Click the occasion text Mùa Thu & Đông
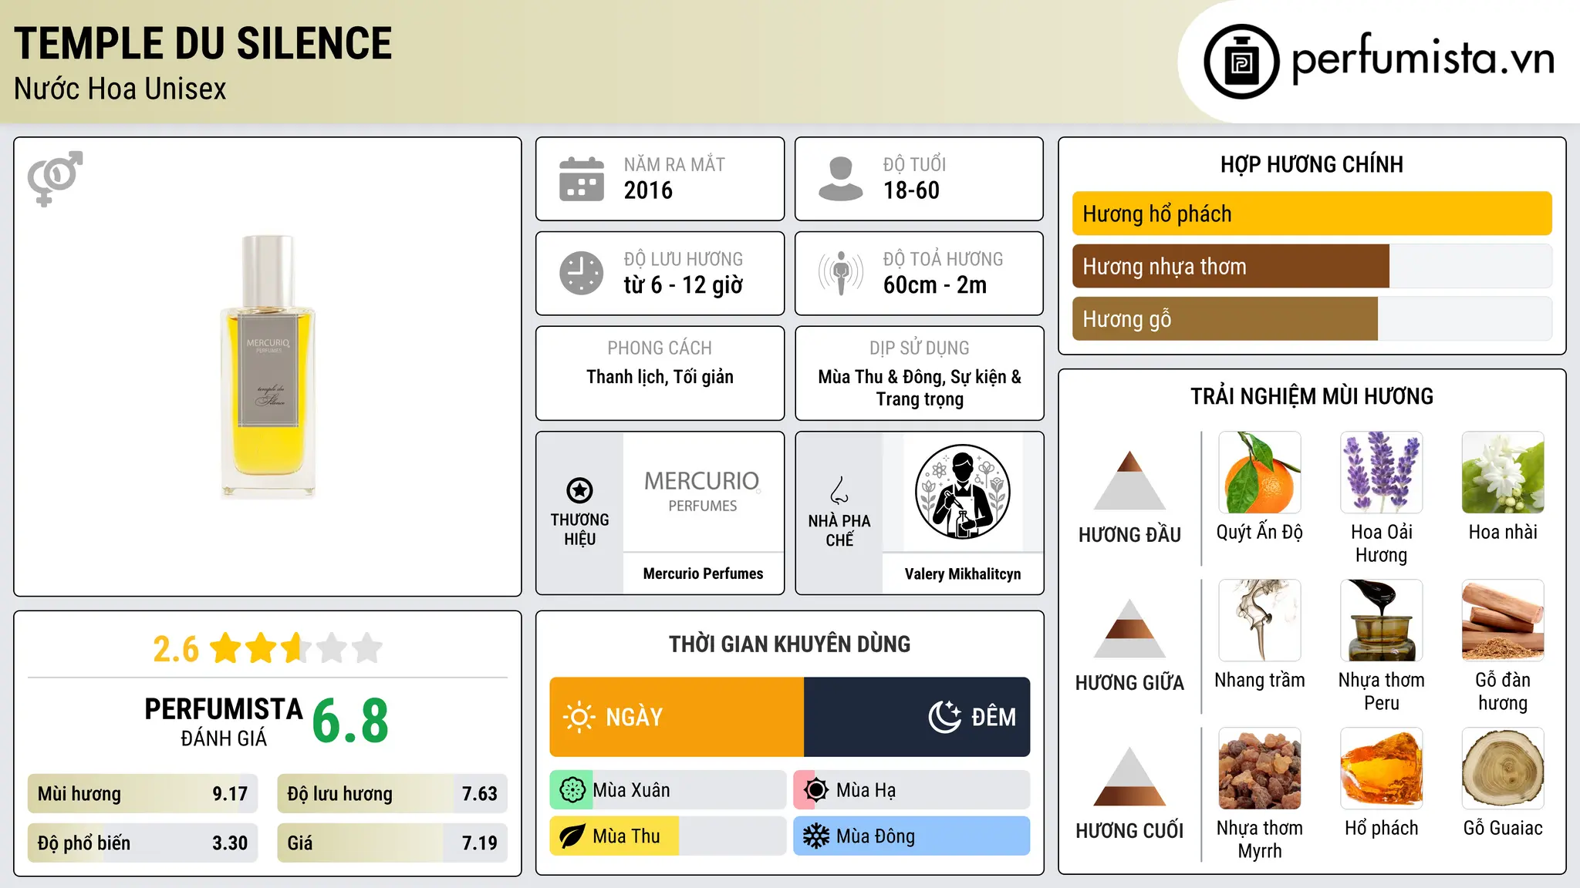 pyautogui.click(x=880, y=377)
